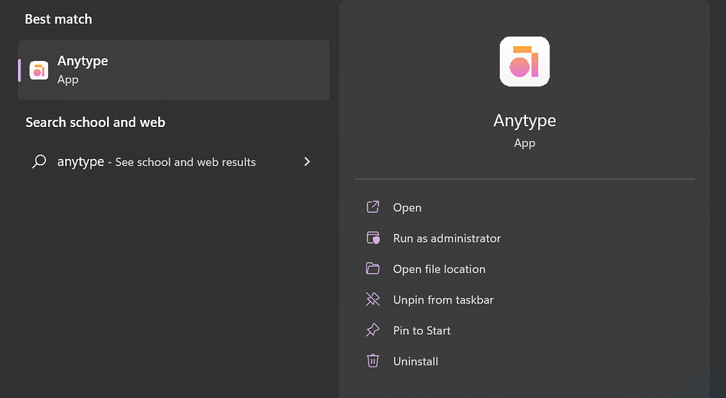The image size is (726, 398).
Task: Choose 'Pin to Start' entry
Action: click(422, 331)
